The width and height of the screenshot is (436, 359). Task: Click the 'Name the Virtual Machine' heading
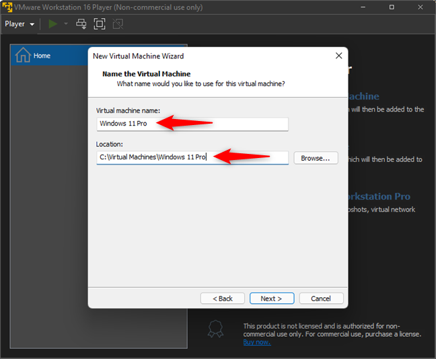147,74
